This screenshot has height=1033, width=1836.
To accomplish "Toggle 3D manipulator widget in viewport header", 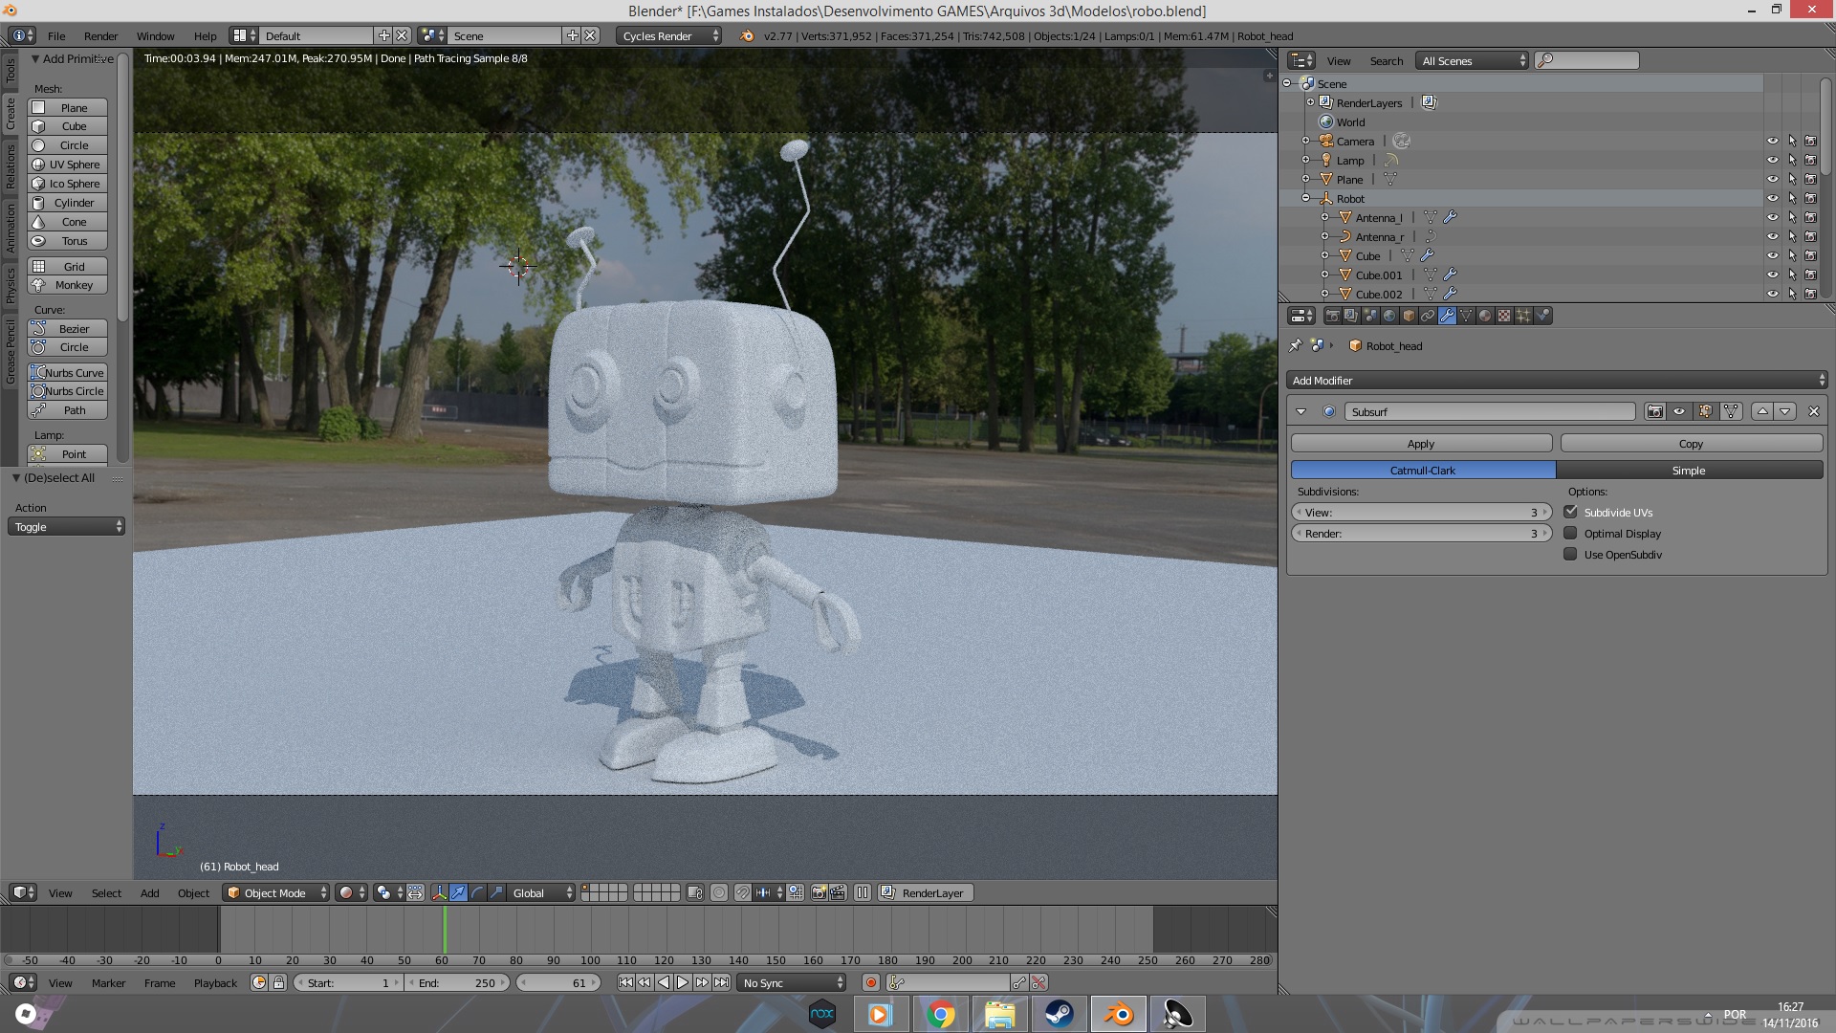I will pos(439,892).
